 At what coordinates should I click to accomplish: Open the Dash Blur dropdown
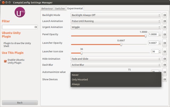point(116,65)
